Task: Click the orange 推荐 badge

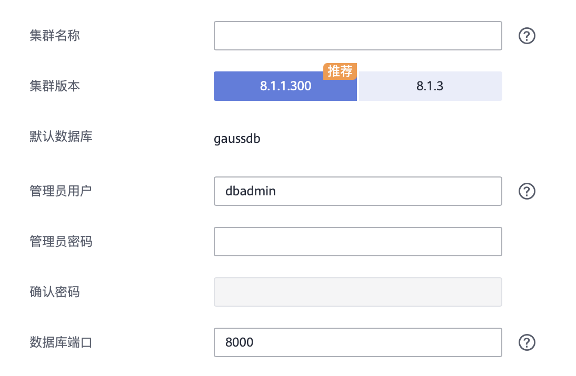Action: 340,71
